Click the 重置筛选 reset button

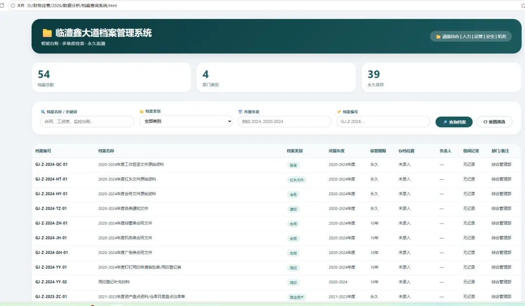494,122
